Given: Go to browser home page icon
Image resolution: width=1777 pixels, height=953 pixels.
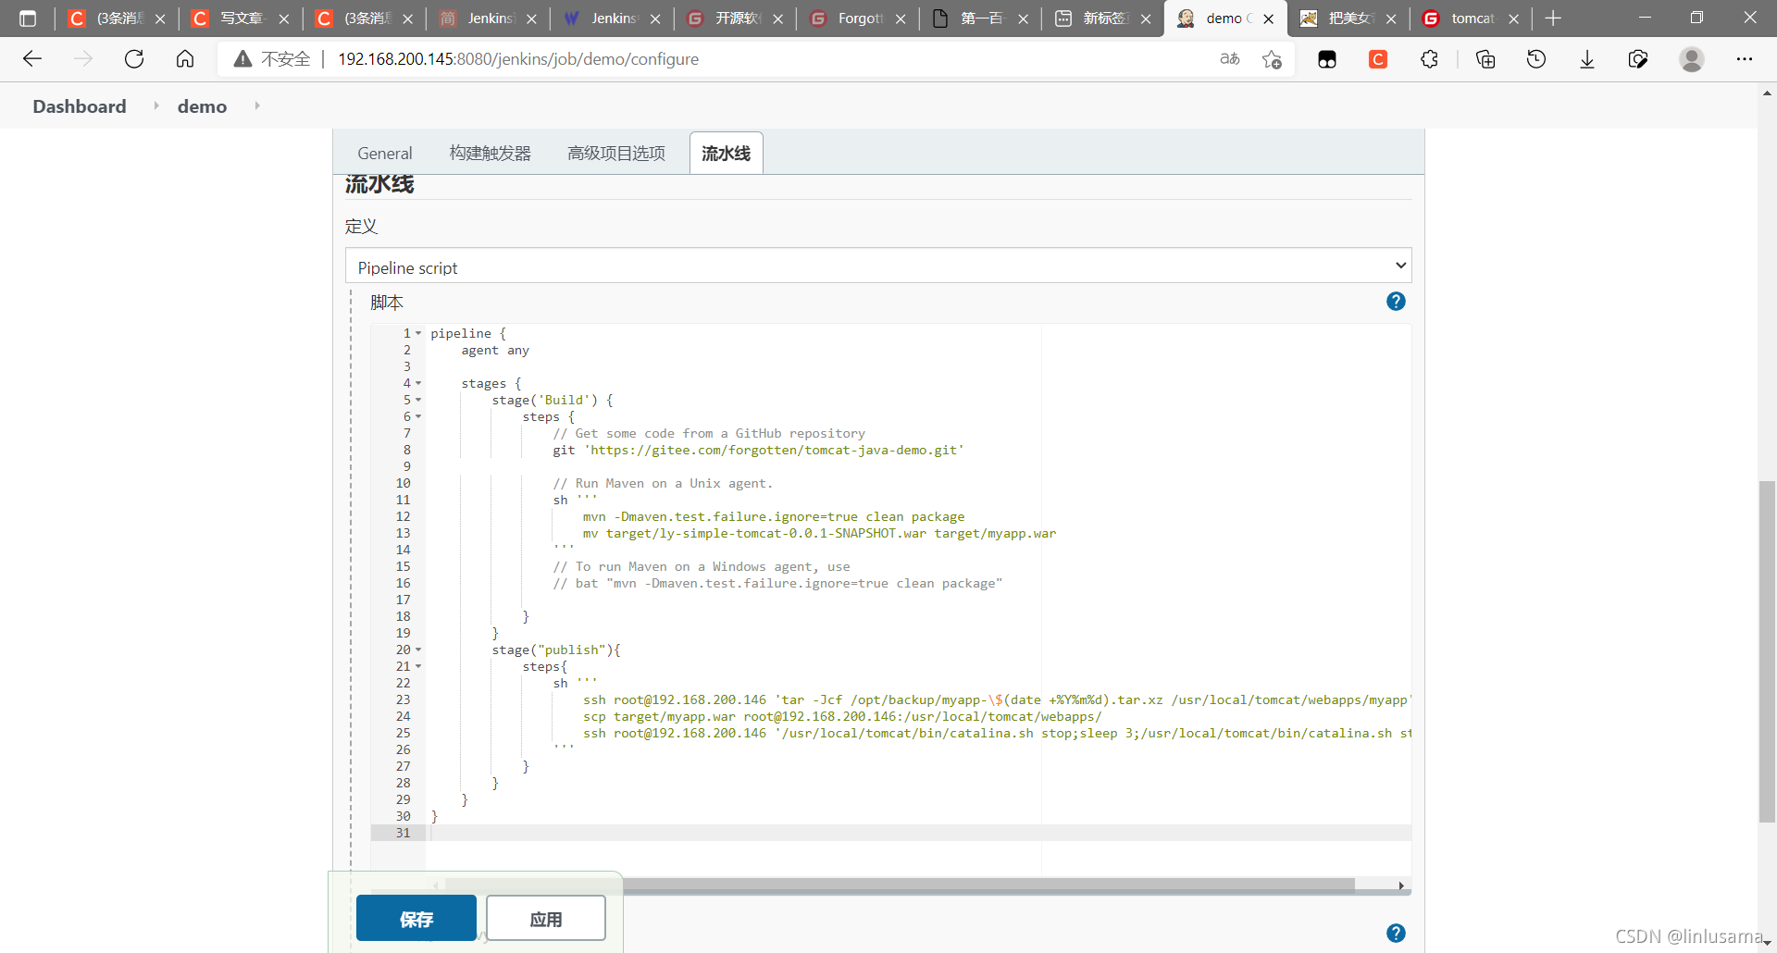Looking at the screenshot, I should pos(185,59).
